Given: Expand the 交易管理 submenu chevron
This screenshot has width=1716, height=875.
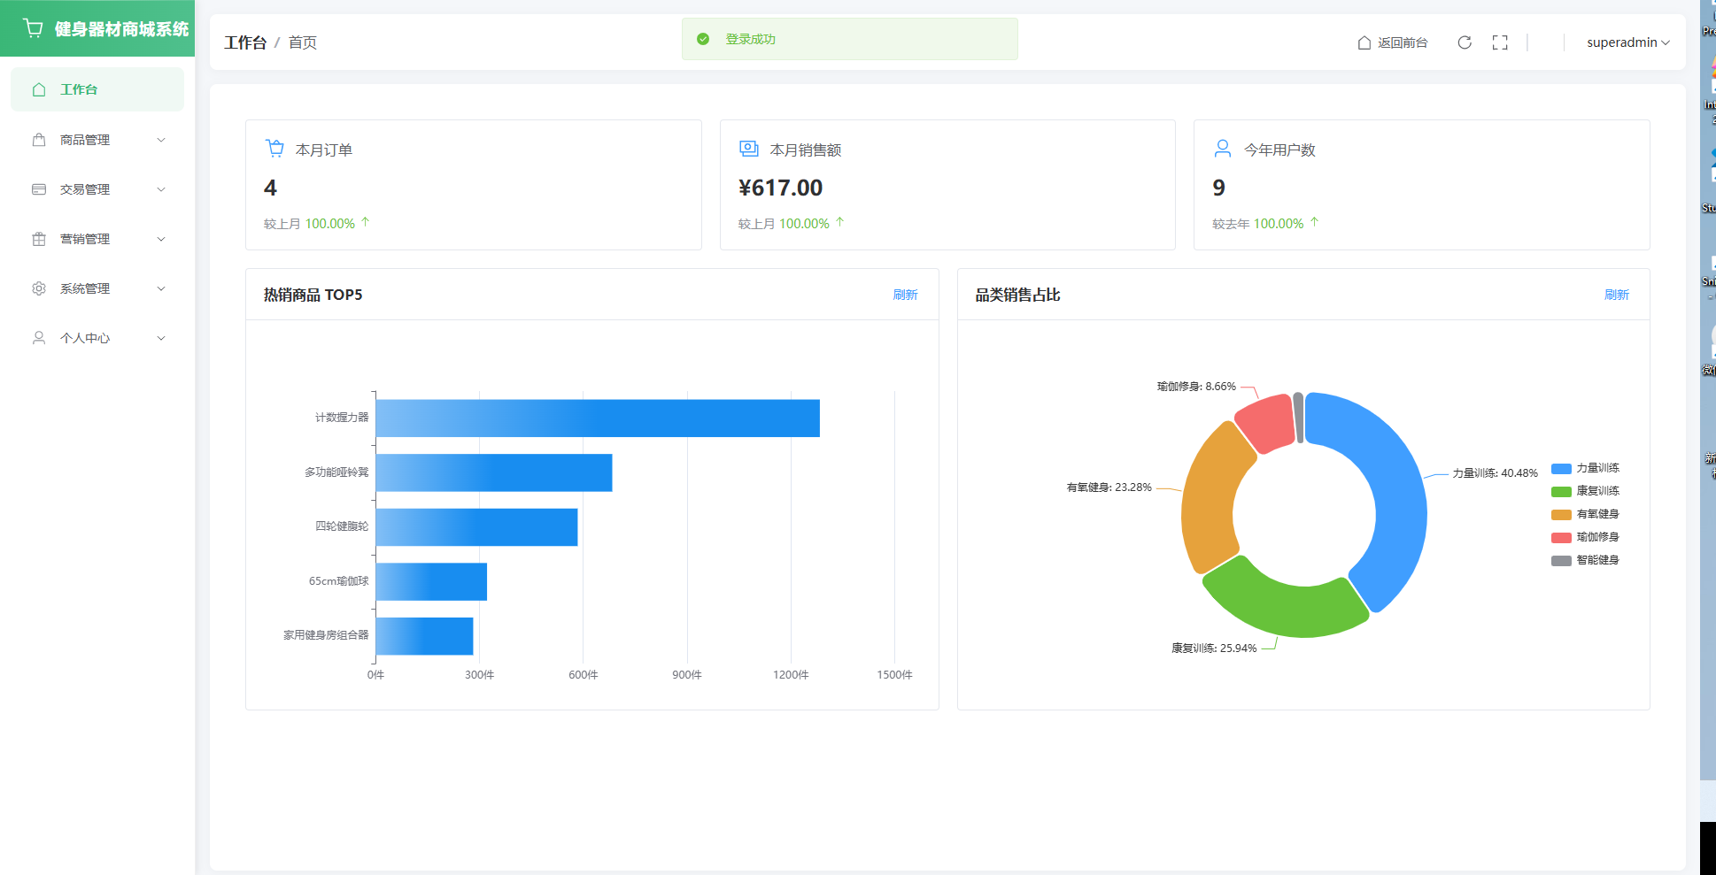Looking at the screenshot, I should click(161, 189).
